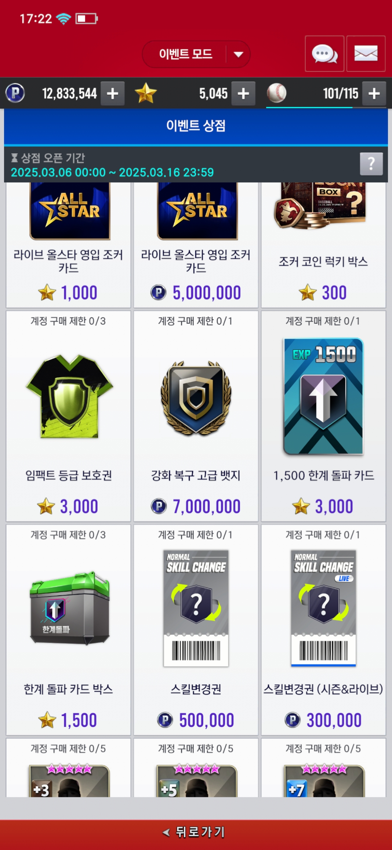This screenshot has height=850, width=392.
Task: Tap the plus button next to 5,045 stars
Action: [243, 93]
